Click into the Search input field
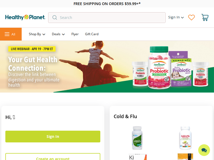 [x=107, y=18]
